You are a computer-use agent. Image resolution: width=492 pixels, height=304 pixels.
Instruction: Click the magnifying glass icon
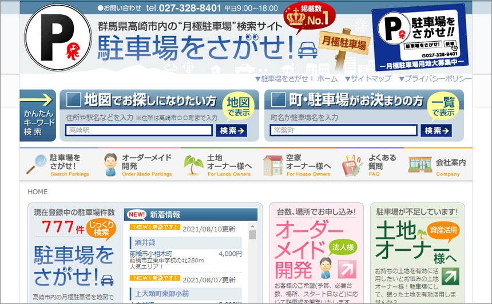coord(37,164)
